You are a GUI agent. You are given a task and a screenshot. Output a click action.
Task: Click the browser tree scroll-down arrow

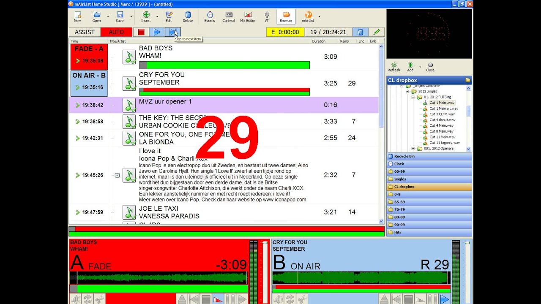point(469,149)
